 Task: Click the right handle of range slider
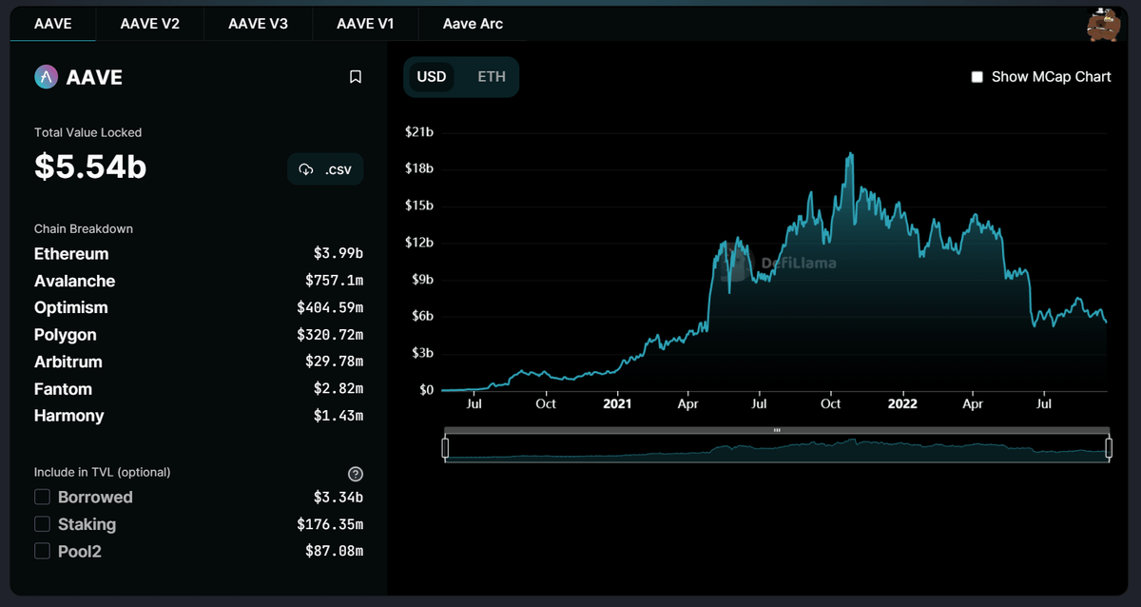[1109, 448]
